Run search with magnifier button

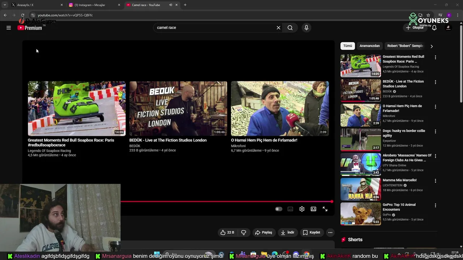click(x=290, y=28)
